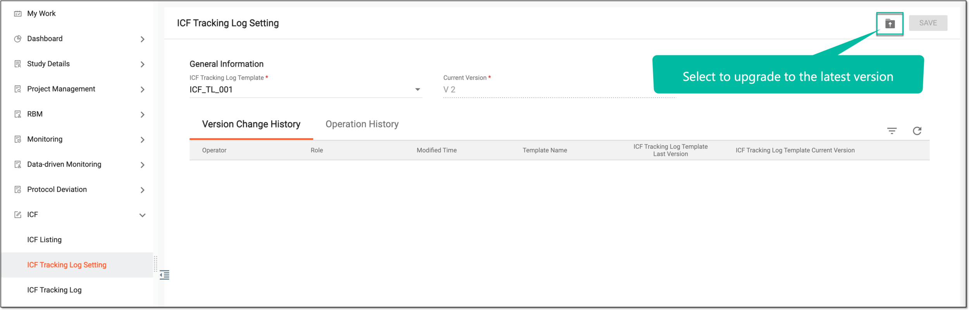Screen dimensions: 969x310
Task: Click the Project Management icon
Action: tap(18, 89)
